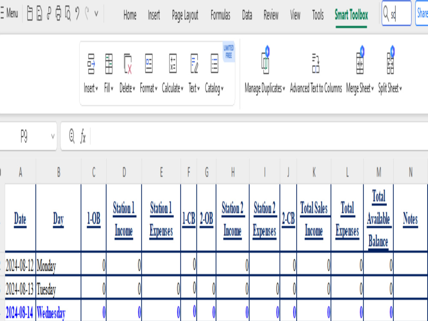This screenshot has height=321, width=428.
Task: Expand the Split Sheet dropdown label
Action: (x=390, y=89)
